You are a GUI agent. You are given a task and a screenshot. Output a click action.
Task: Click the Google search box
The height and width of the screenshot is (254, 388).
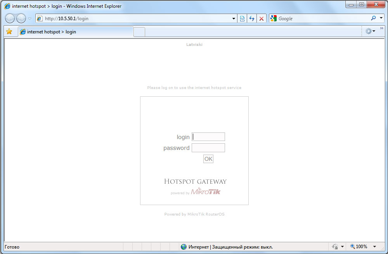322,19
